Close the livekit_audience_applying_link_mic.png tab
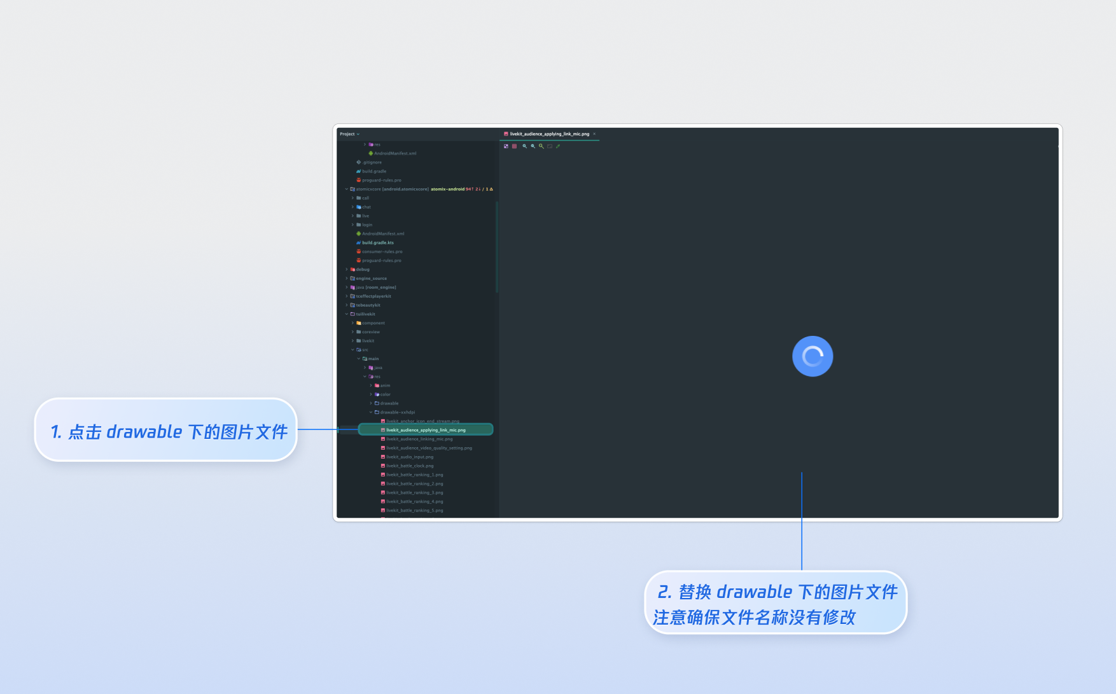 point(594,134)
